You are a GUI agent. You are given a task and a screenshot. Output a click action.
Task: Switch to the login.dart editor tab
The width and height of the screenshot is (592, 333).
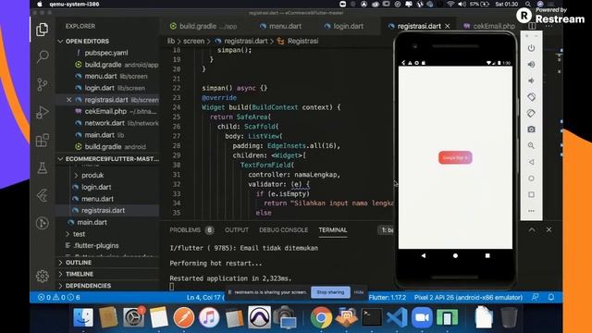coord(344,26)
